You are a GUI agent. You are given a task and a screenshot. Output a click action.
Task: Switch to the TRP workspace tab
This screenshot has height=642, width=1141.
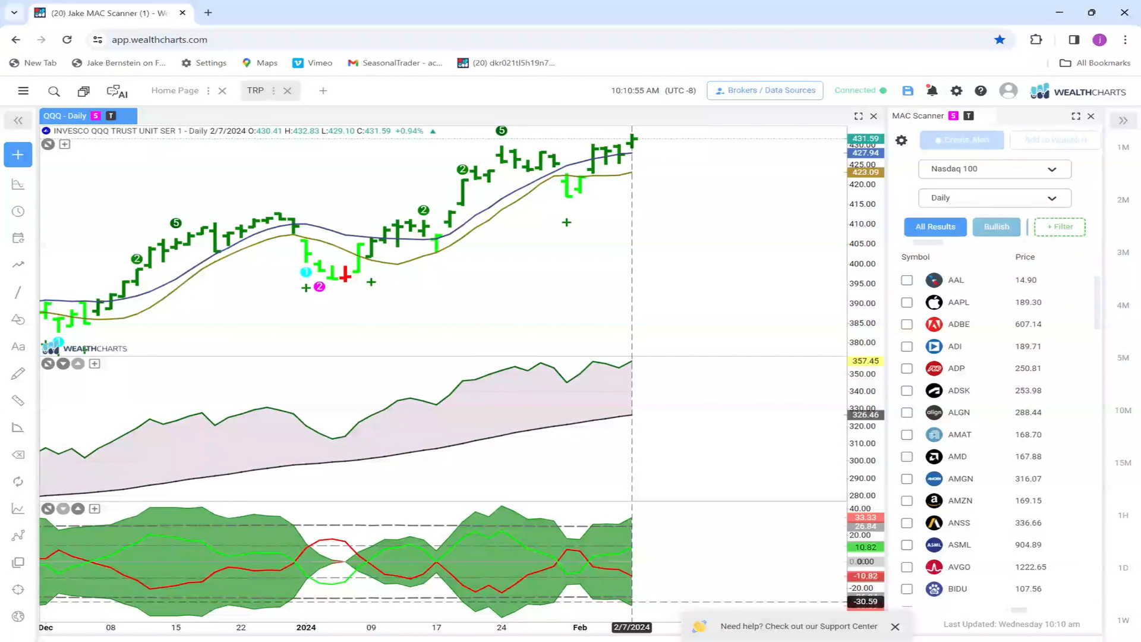coord(255,90)
